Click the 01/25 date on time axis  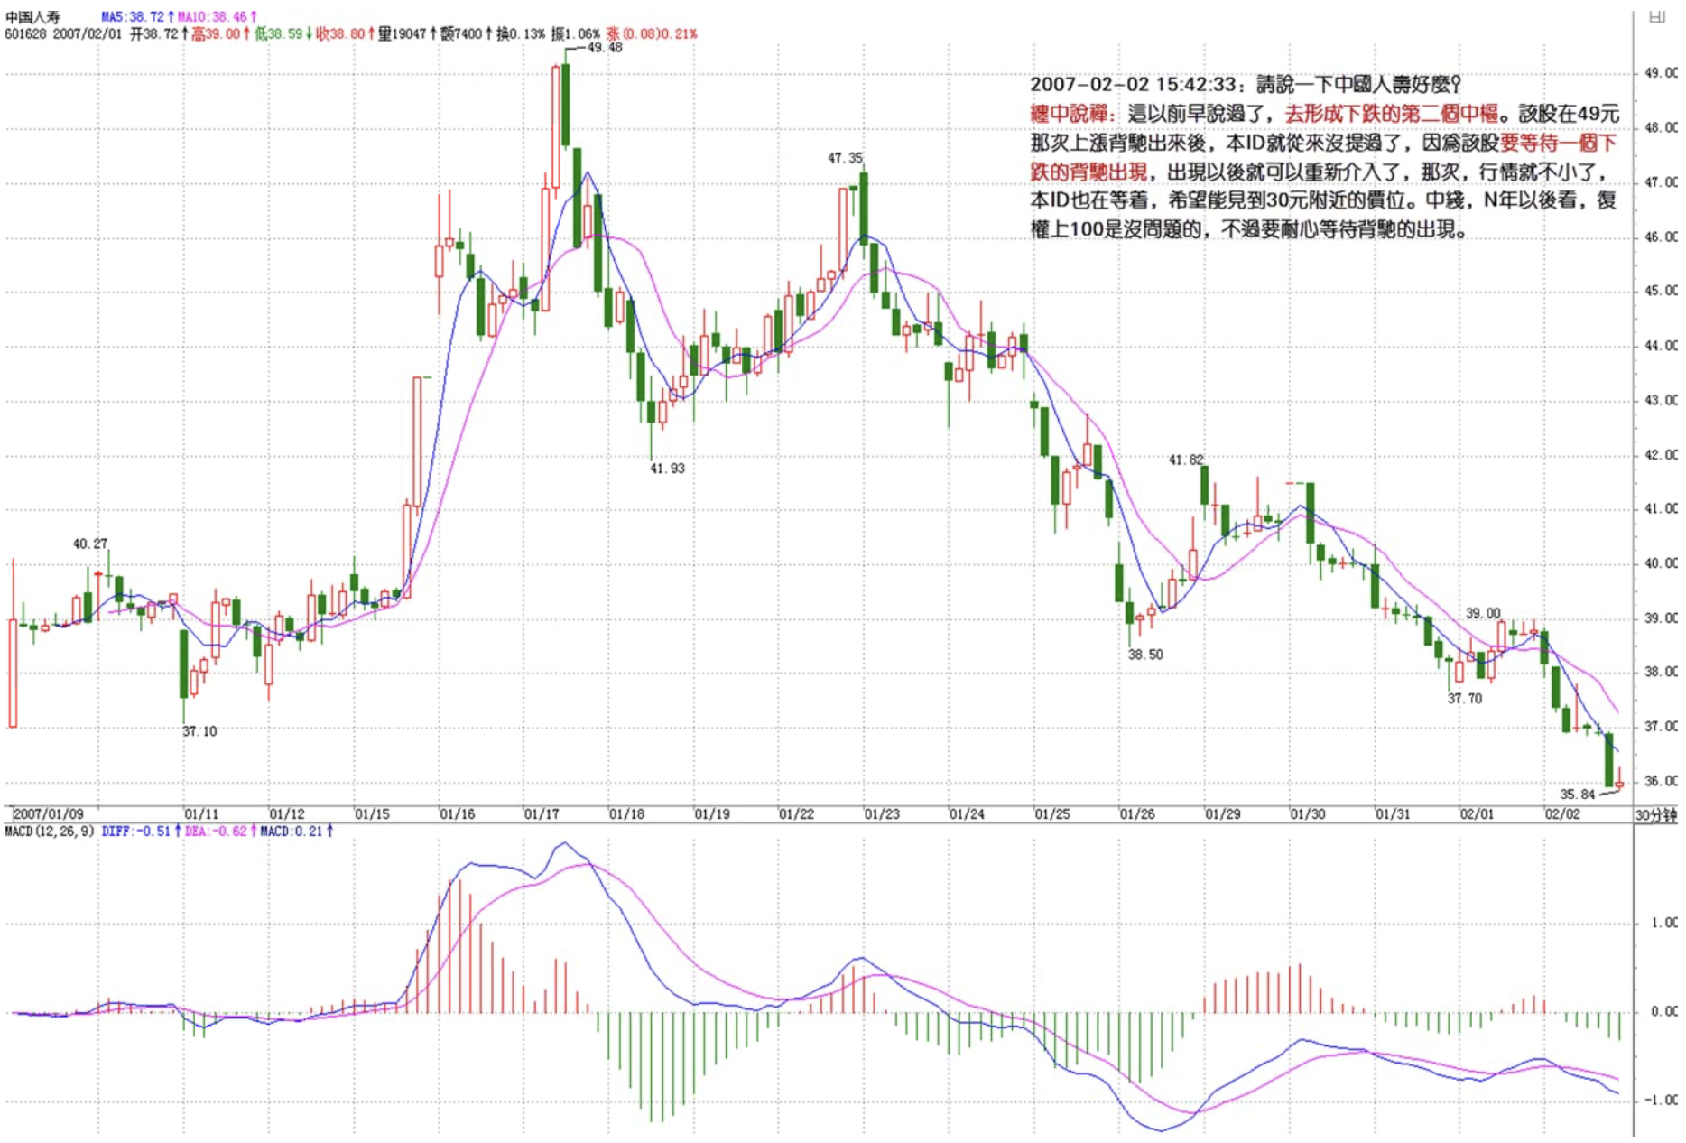click(x=1052, y=814)
